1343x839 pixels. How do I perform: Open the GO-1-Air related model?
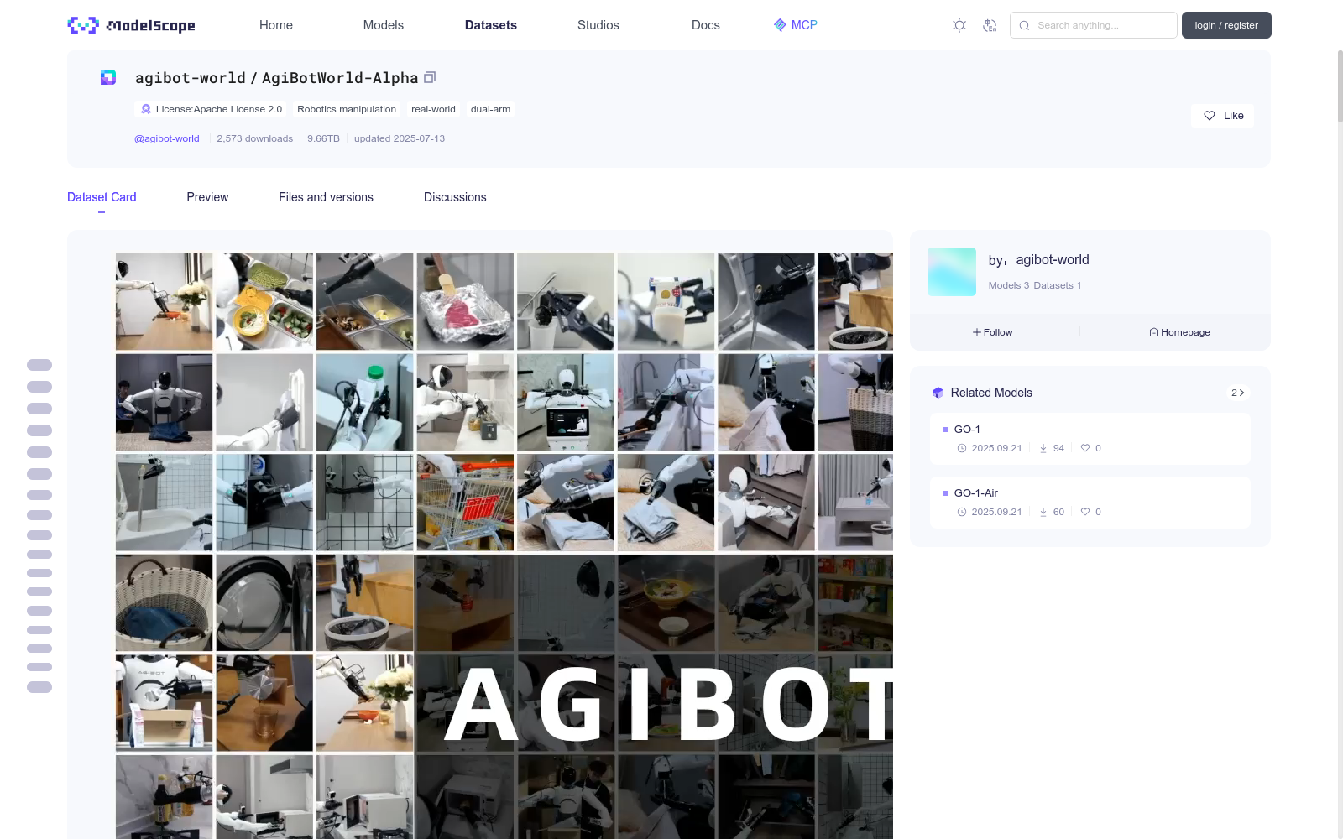point(975,492)
